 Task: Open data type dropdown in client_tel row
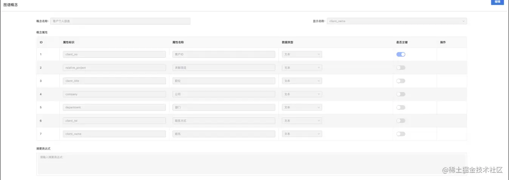pyautogui.click(x=302, y=120)
